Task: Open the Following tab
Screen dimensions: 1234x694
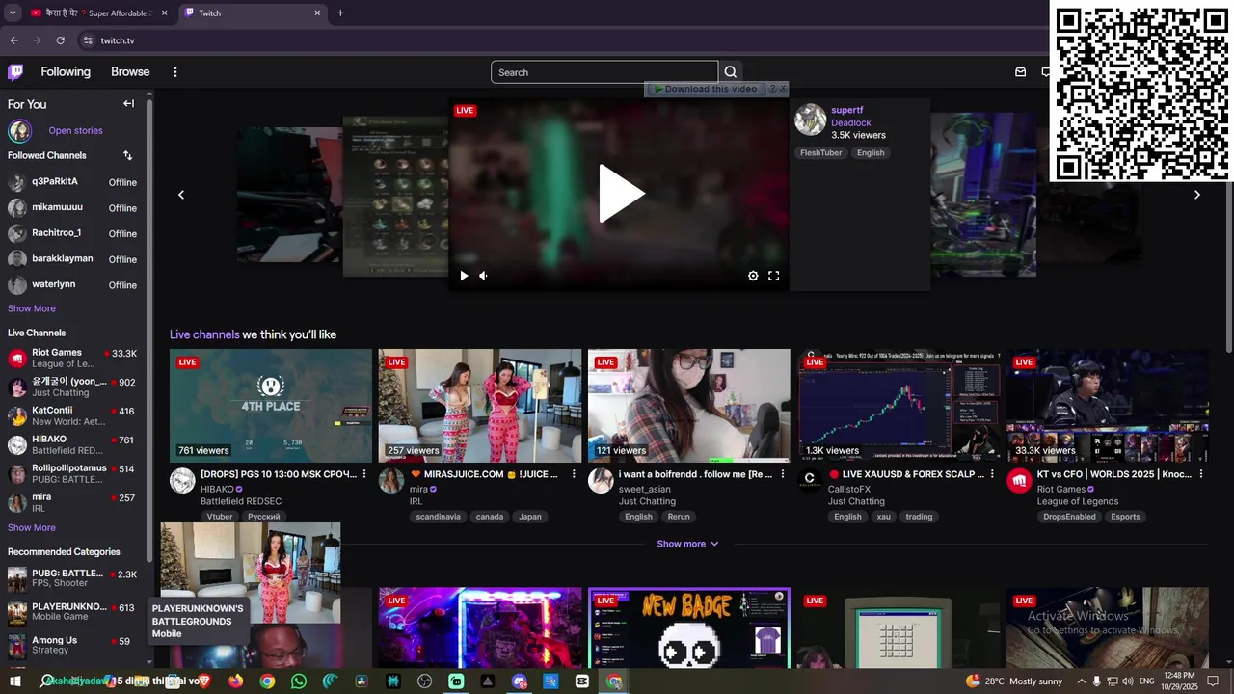Action: (66, 72)
